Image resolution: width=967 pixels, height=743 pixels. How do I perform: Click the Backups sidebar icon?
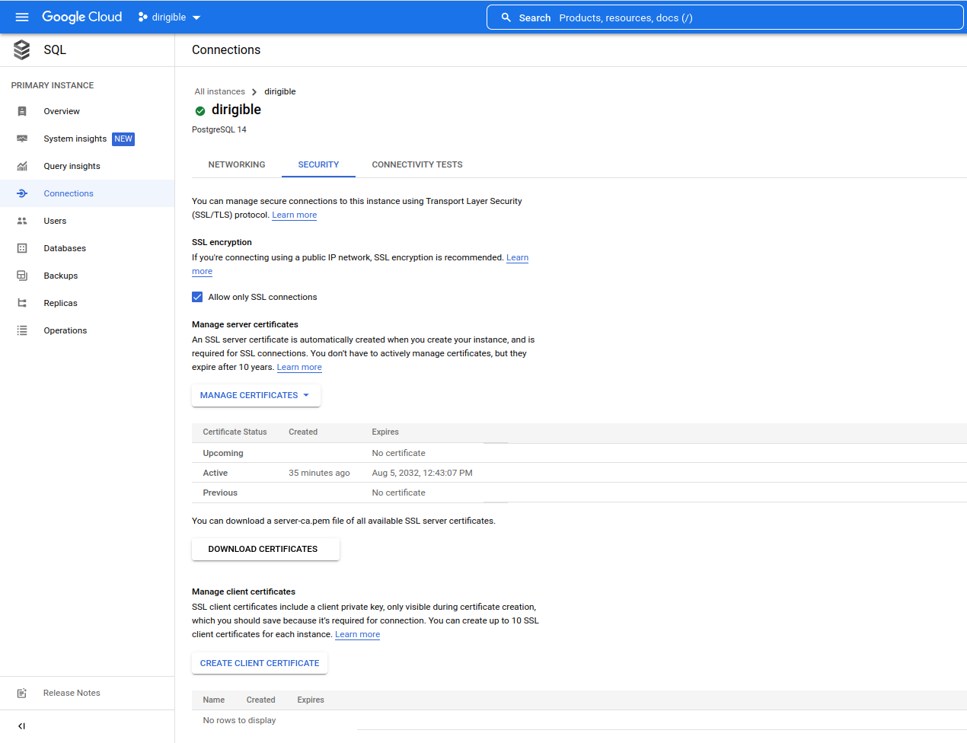coord(22,276)
